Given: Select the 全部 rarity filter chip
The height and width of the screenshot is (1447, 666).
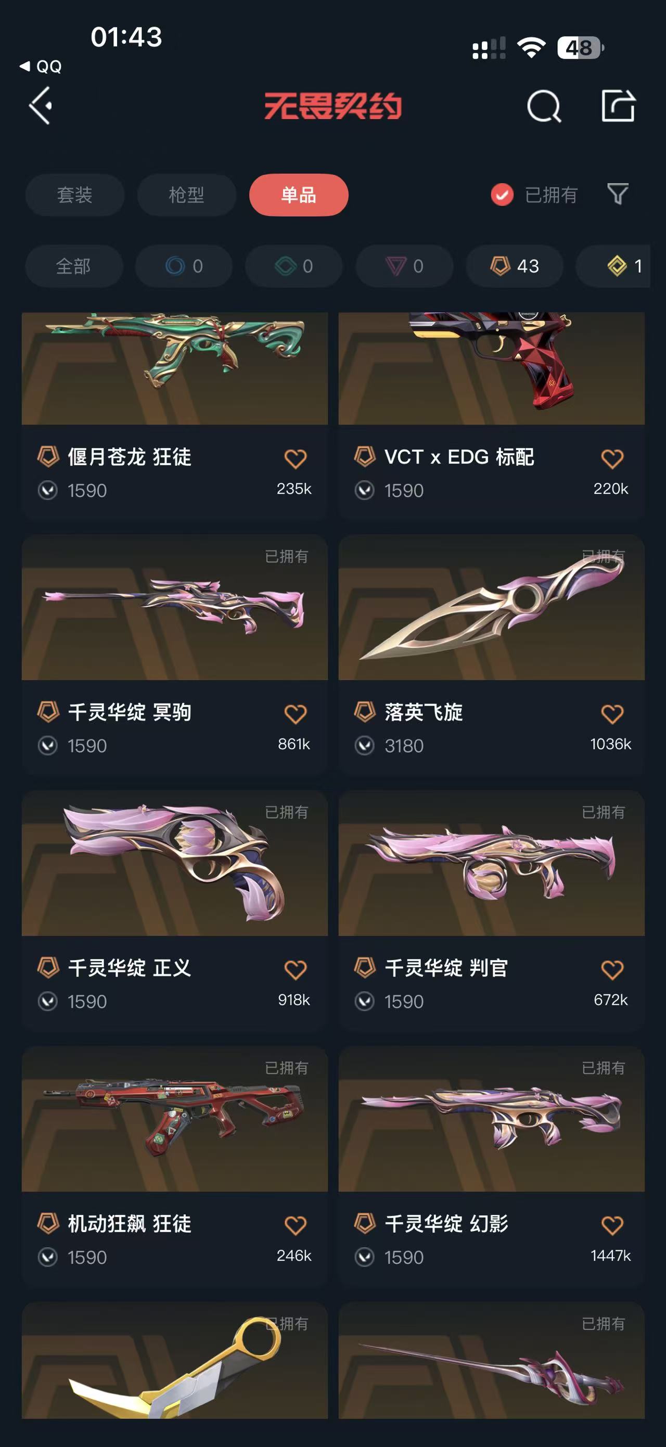Looking at the screenshot, I should click(73, 266).
